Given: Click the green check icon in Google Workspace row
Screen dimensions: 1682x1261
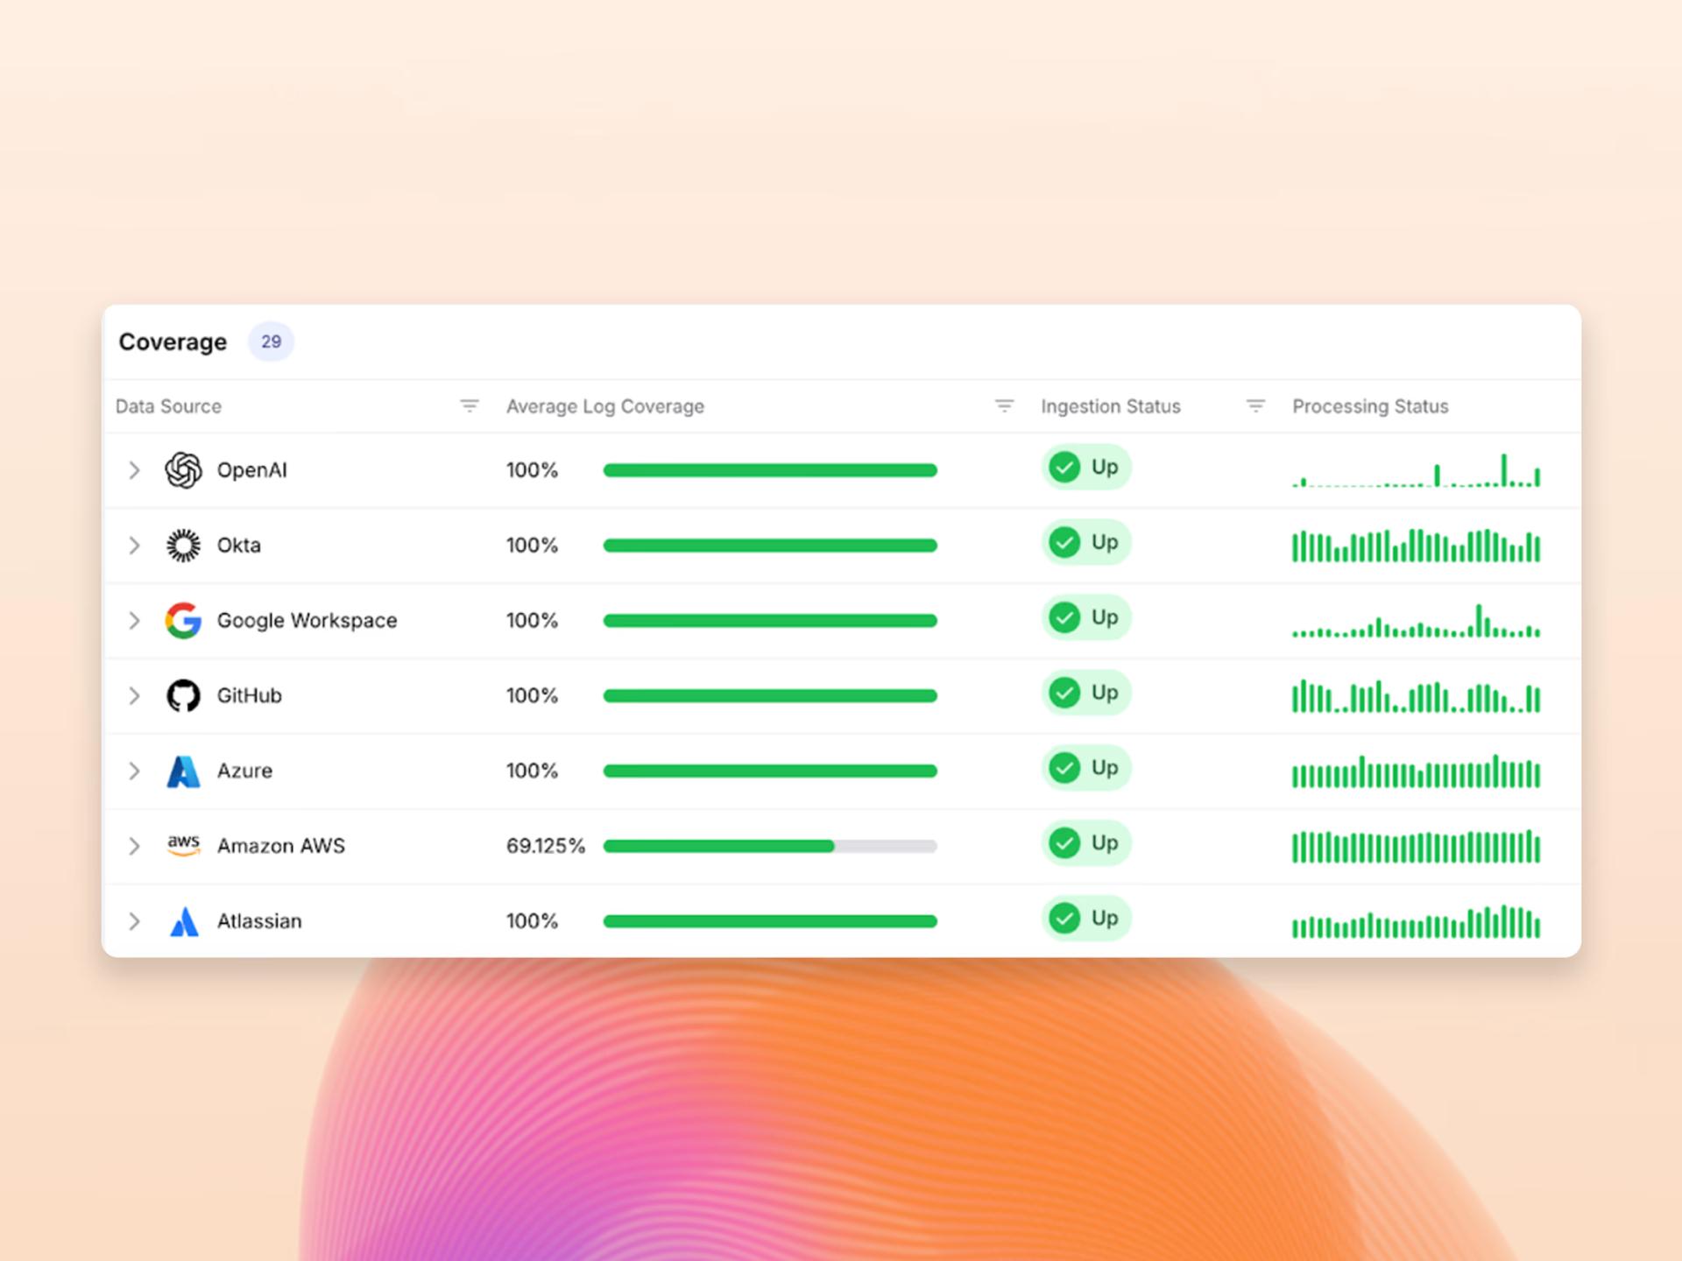Looking at the screenshot, I should 1064,618.
